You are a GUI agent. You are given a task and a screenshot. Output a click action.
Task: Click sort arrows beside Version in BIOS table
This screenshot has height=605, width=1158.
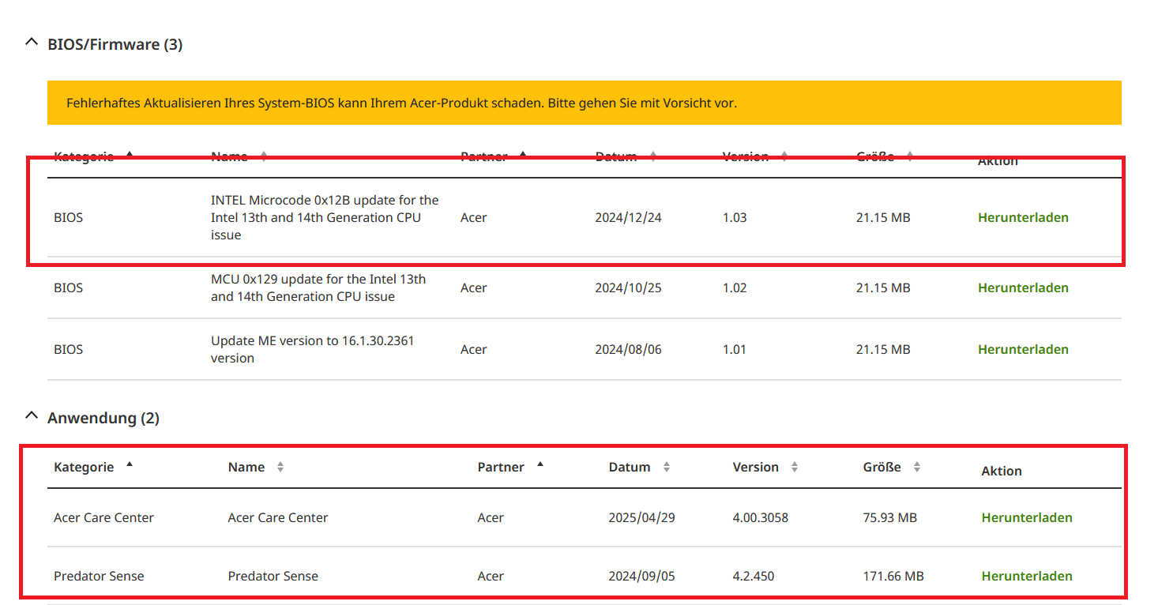[784, 156]
